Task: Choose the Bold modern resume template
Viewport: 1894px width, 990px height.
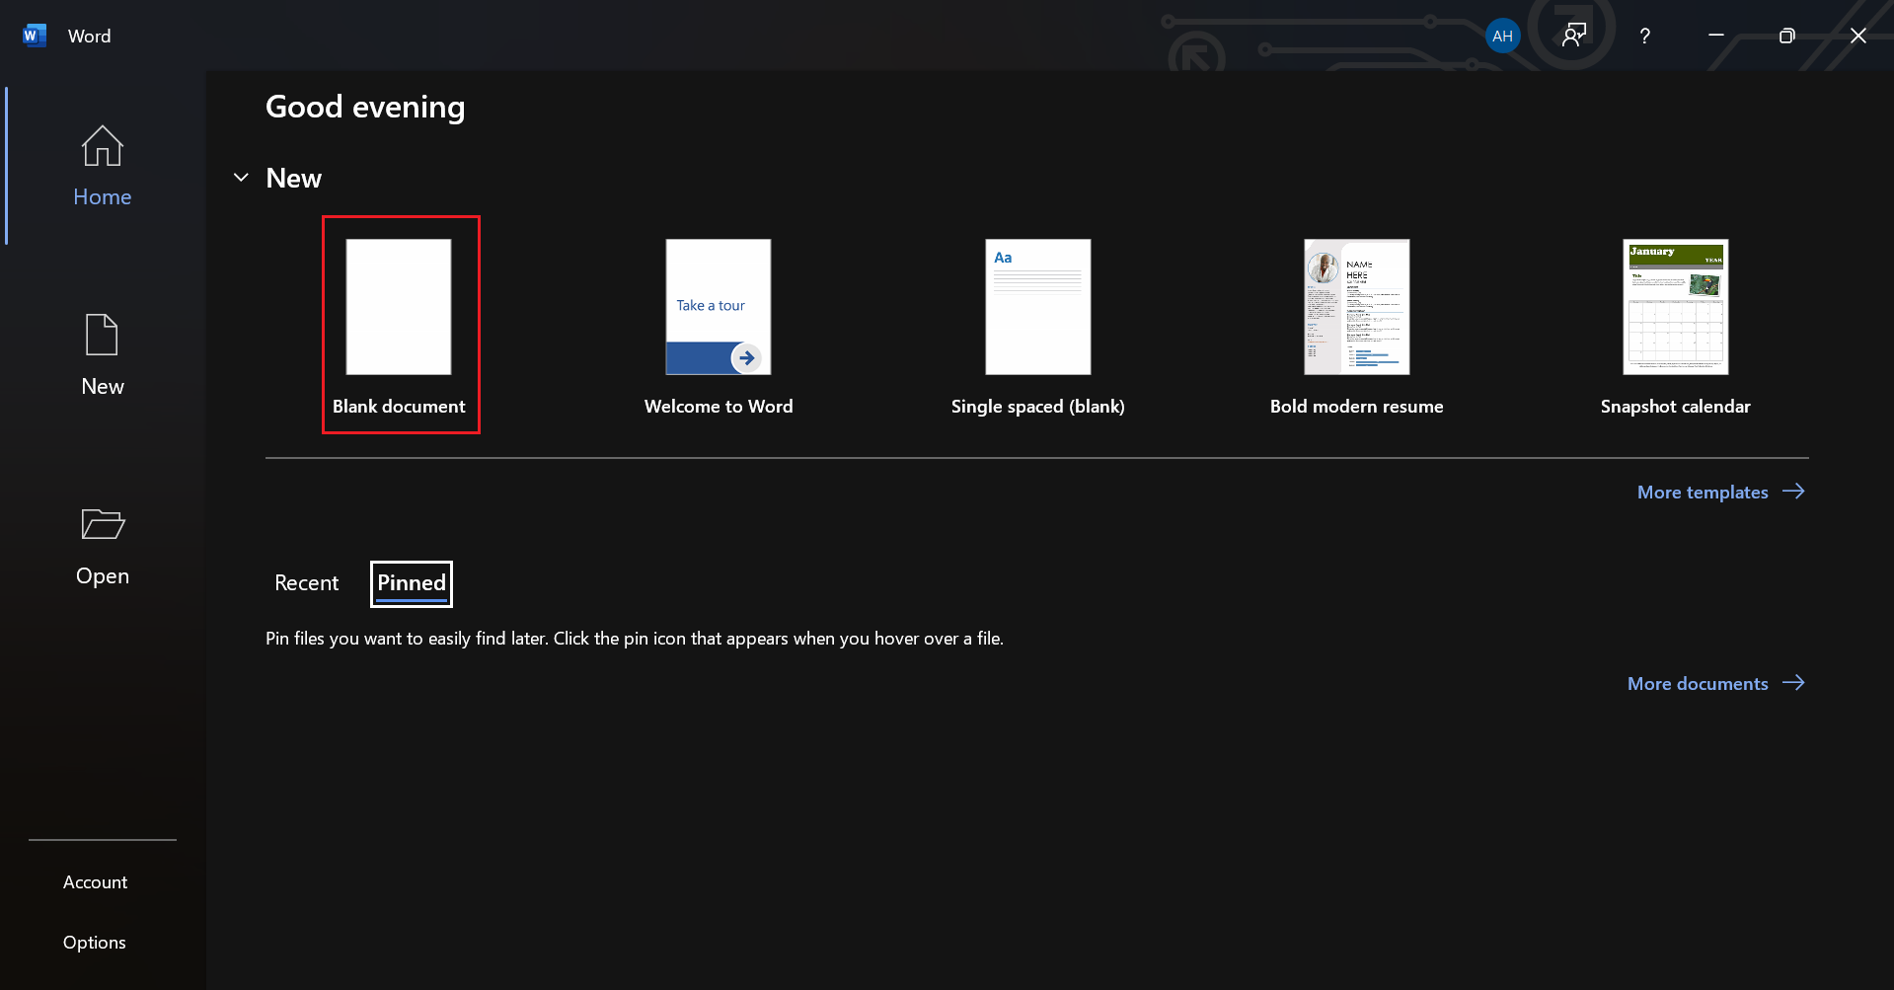Action: point(1357,307)
